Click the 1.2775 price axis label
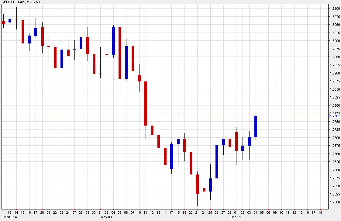 coord(334,112)
